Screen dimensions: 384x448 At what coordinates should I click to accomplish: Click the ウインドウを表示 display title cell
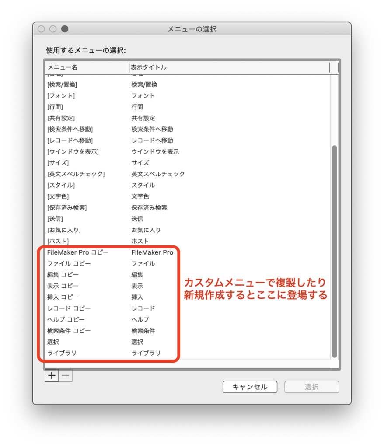155,151
